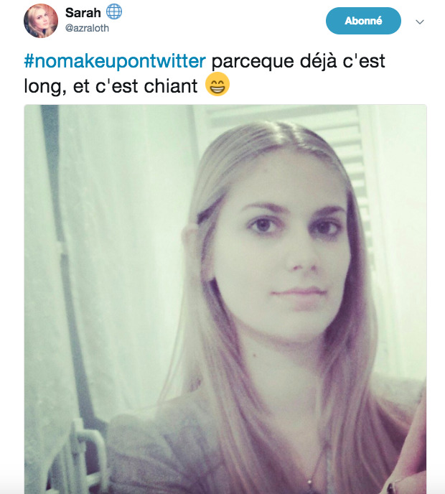The width and height of the screenshot is (445, 494).
Task: Open the @azraloth handle link
Action: click(87, 28)
